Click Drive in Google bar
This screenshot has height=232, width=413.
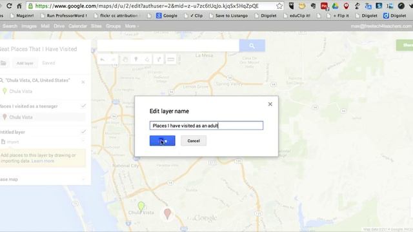[59, 26]
